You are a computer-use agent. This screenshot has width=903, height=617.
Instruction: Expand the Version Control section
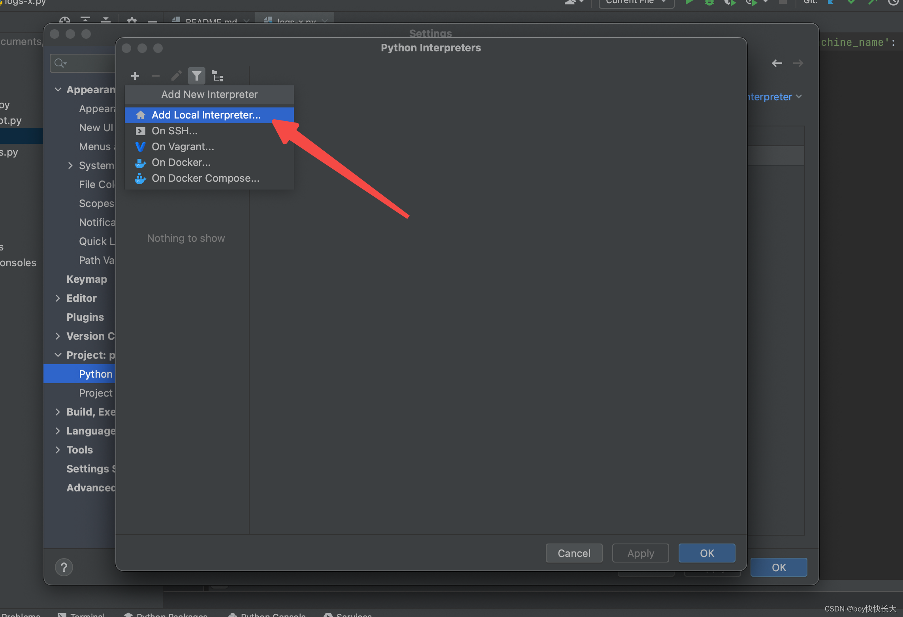[58, 336]
